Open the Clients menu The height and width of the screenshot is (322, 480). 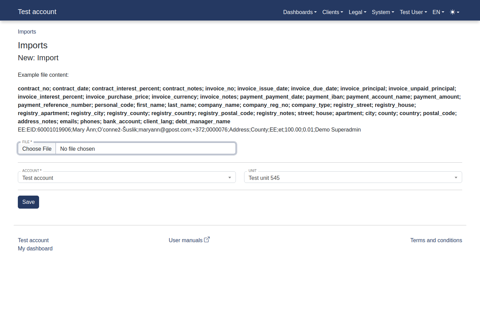click(x=332, y=12)
